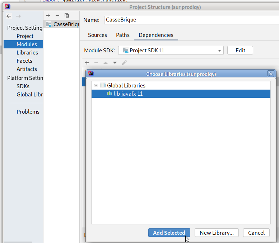Select the lib javafx 11 library

click(128, 94)
